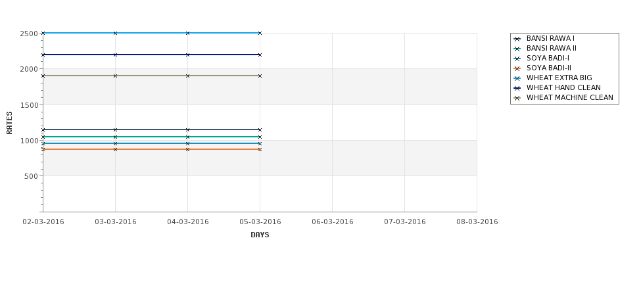Screen dimensions: 641x282
Task: Click the SOYA BADI-II legend marker icon
Action: click(517, 68)
